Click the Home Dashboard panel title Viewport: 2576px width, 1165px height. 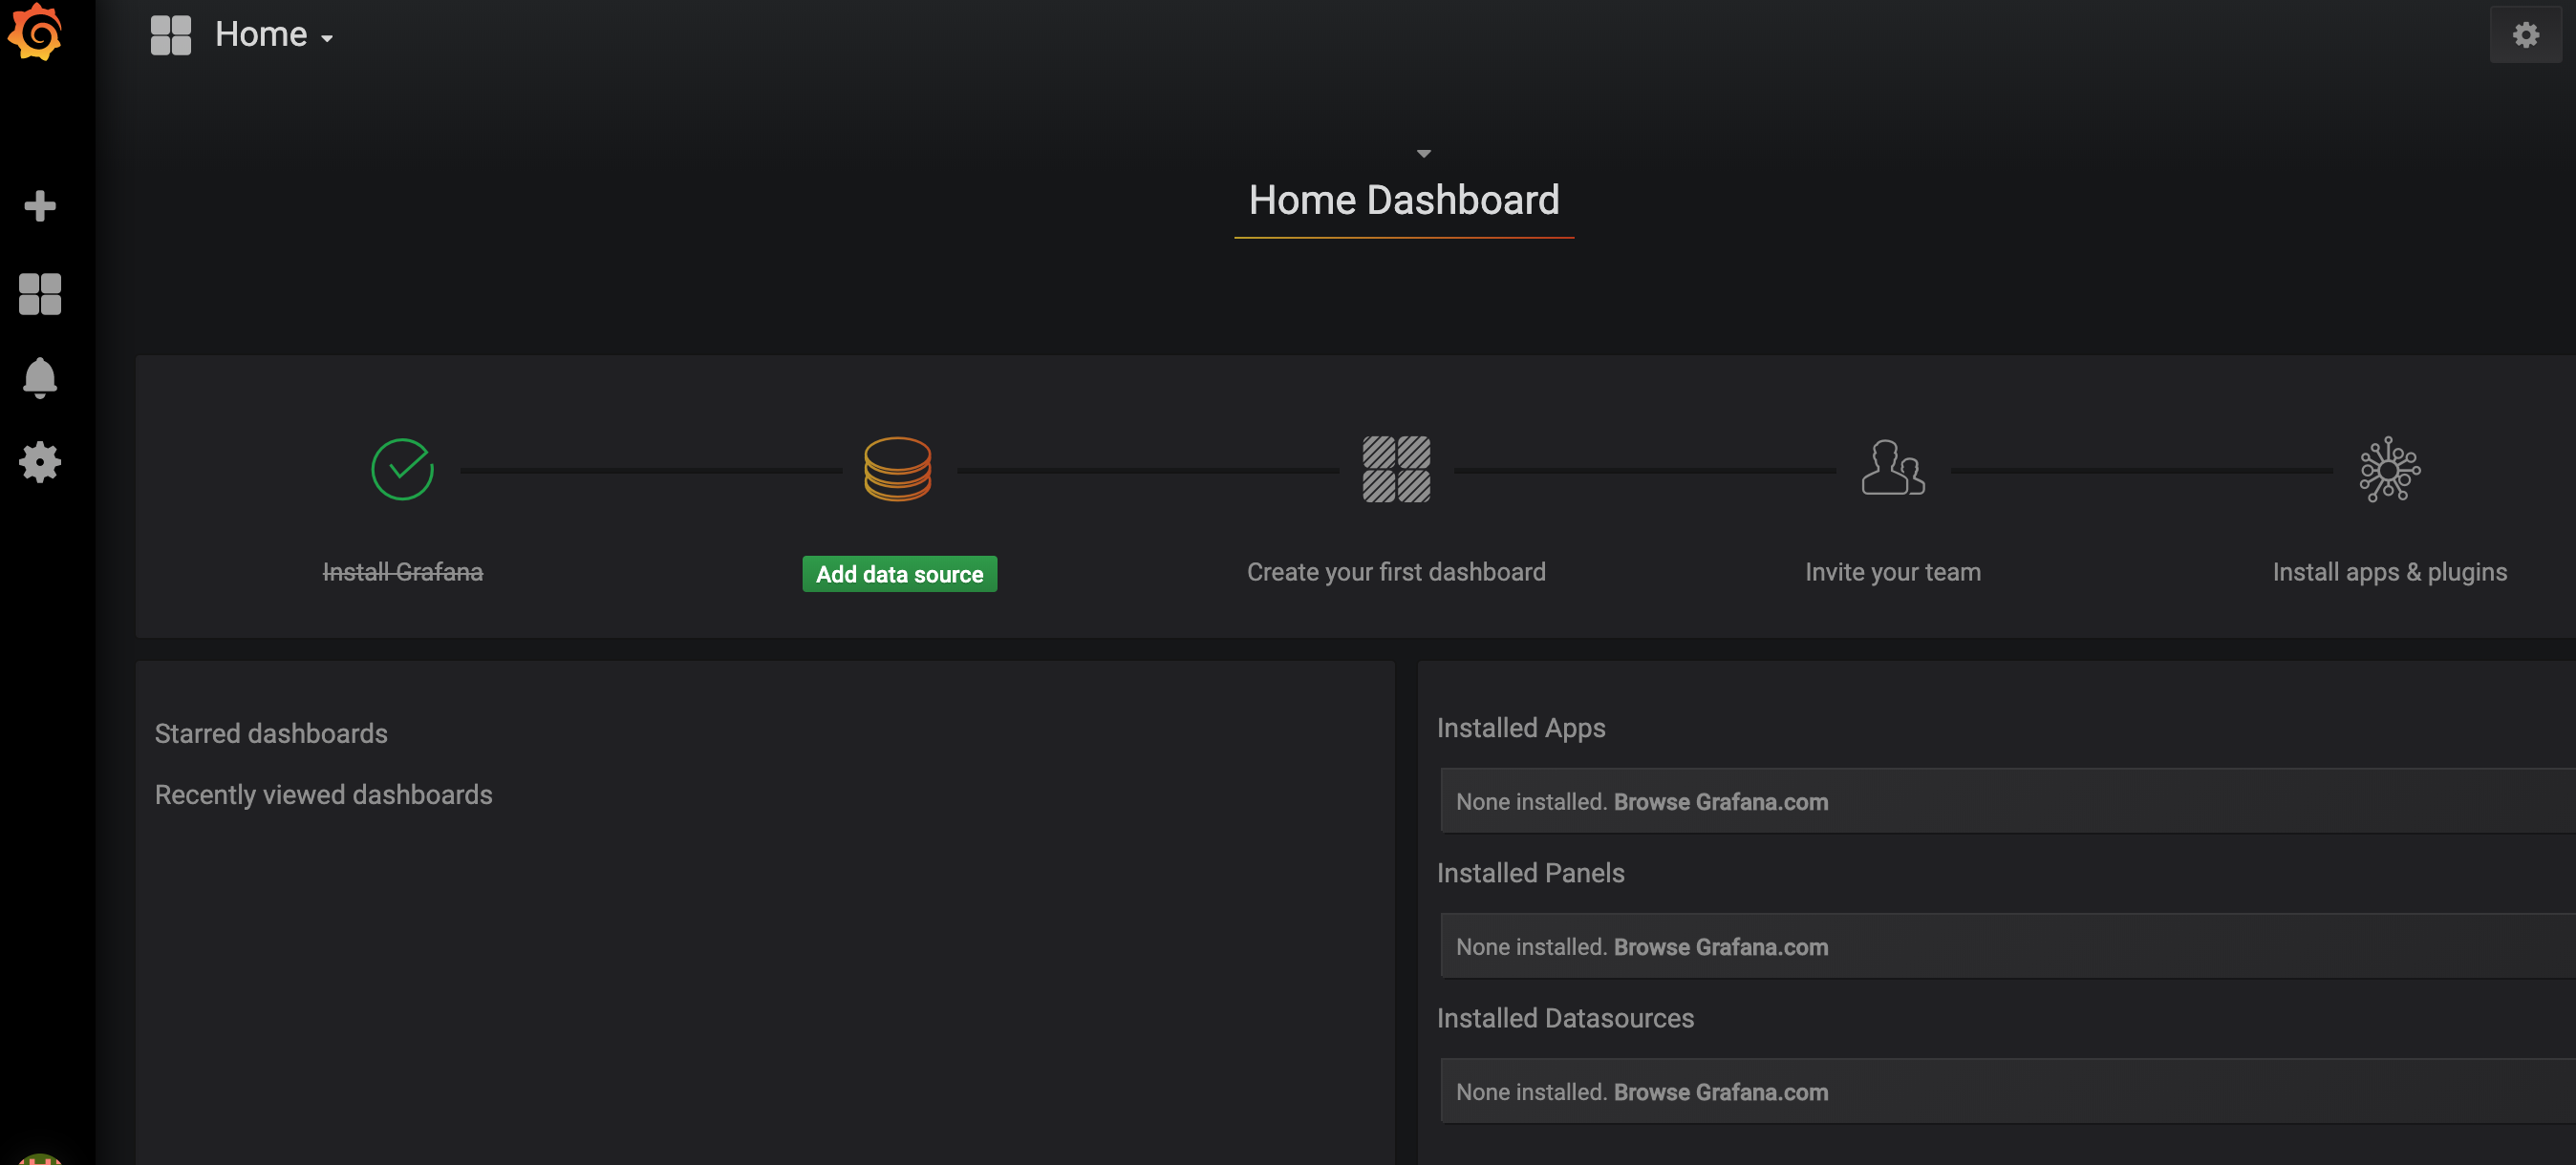point(1404,200)
